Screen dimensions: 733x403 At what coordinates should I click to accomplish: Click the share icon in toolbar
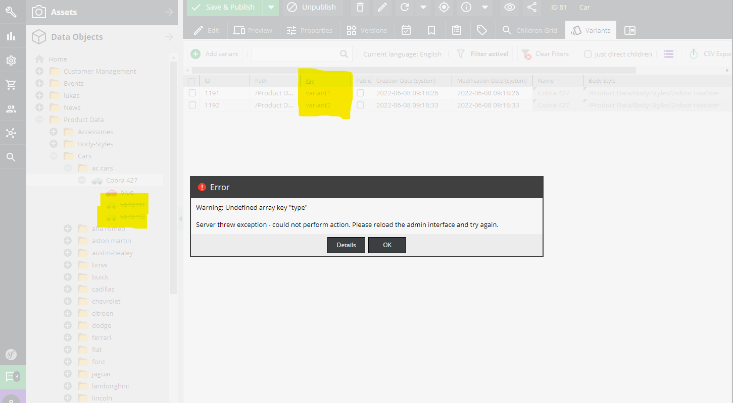tap(532, 7)
